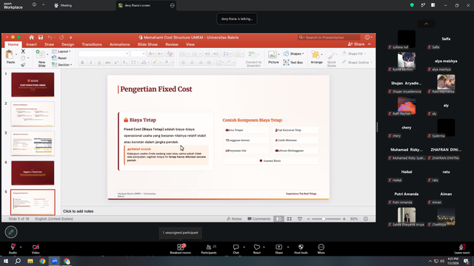Open Zoom React menu
Screen dimensions: 474x266
coord(257,249)
